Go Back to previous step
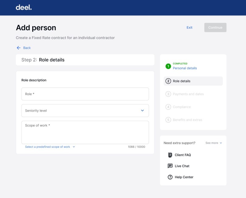This screenshot has width=246, height=198. pyautogui.click(x=24, y=48)
